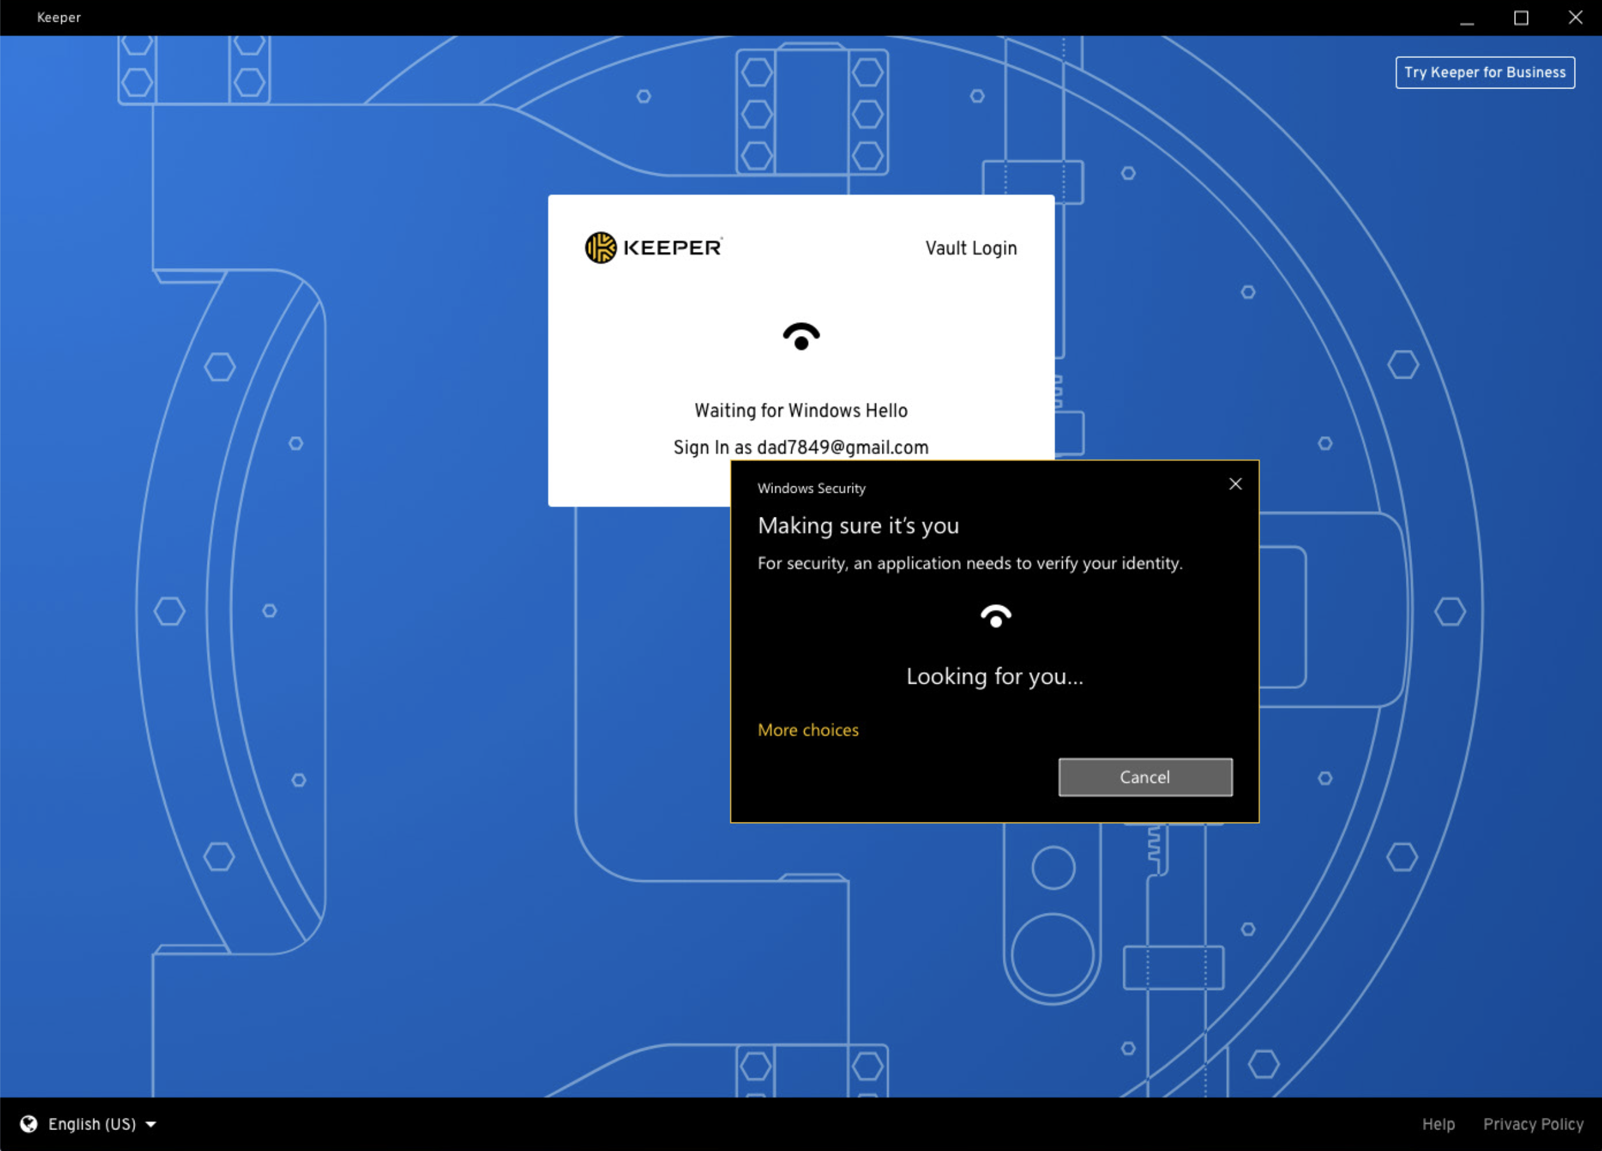Click Try Keeper for Business button
The width and height of the screenshot is (1602, 1151).
point(1485,73)
